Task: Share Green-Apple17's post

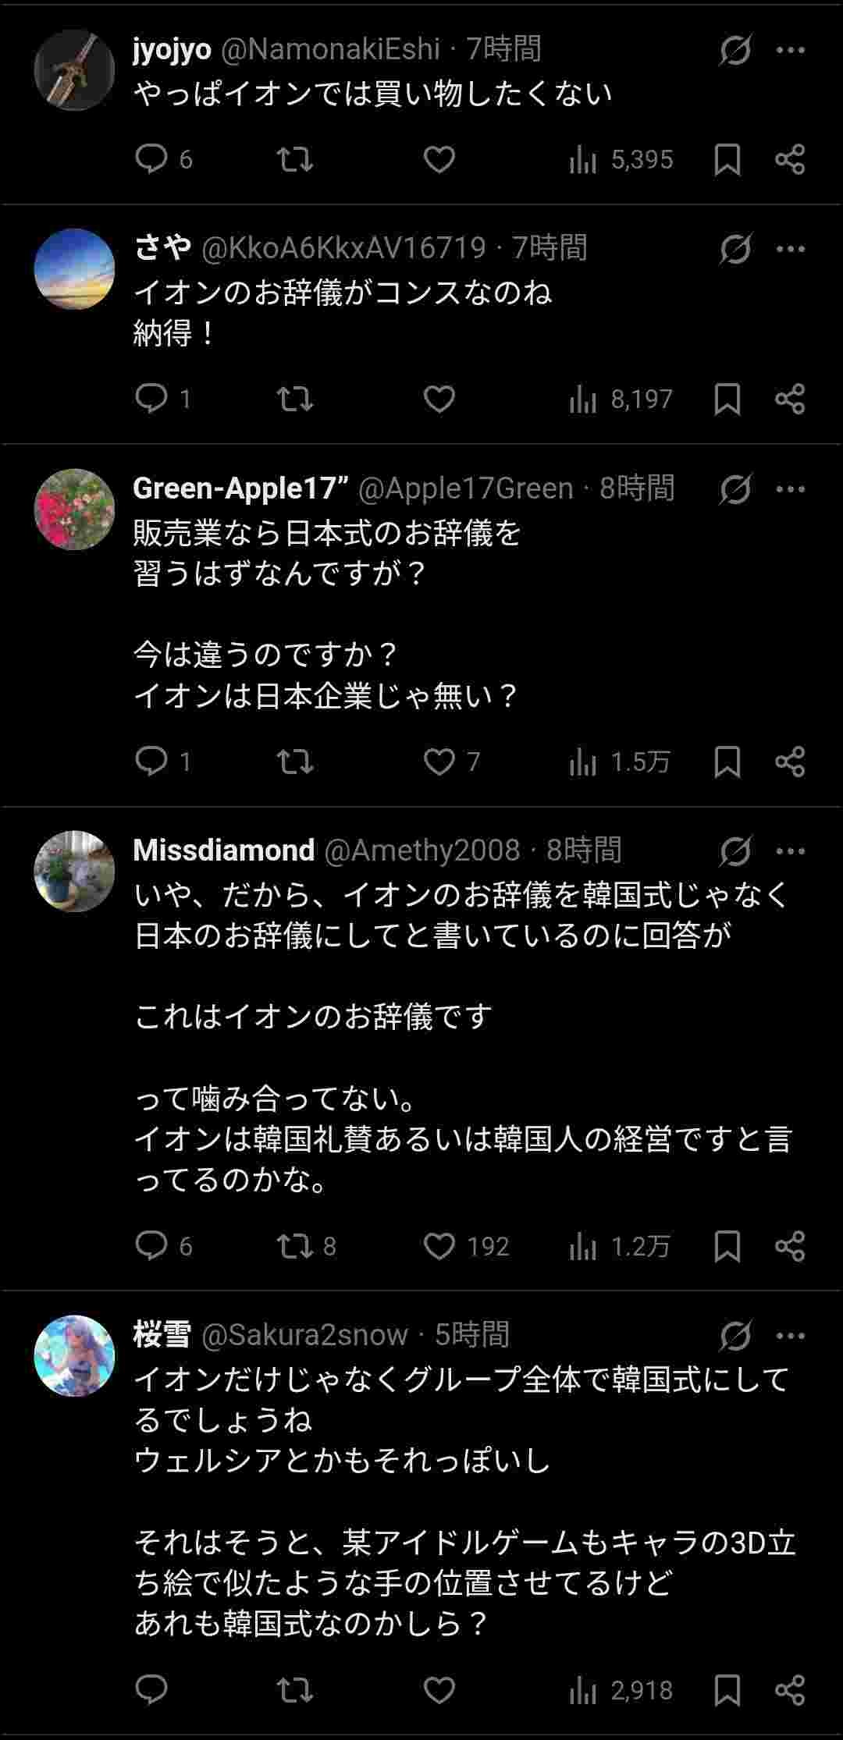Action: 790,762
